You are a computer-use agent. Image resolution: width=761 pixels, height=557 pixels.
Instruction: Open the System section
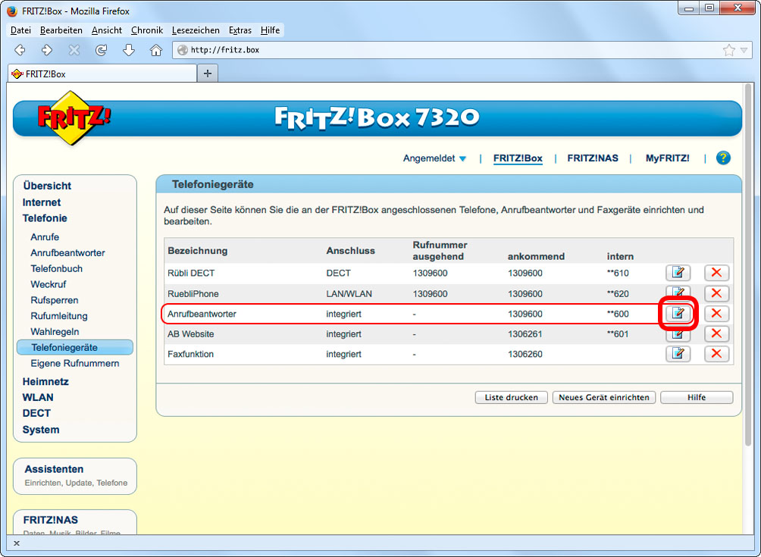41,430
